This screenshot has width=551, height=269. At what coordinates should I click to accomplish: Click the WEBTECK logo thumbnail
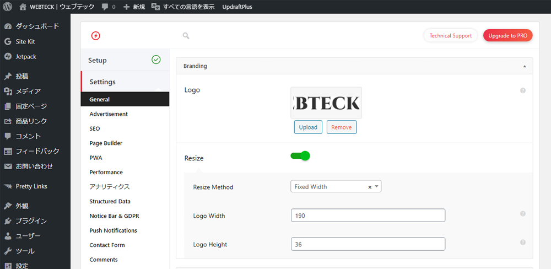pos(326,103)
